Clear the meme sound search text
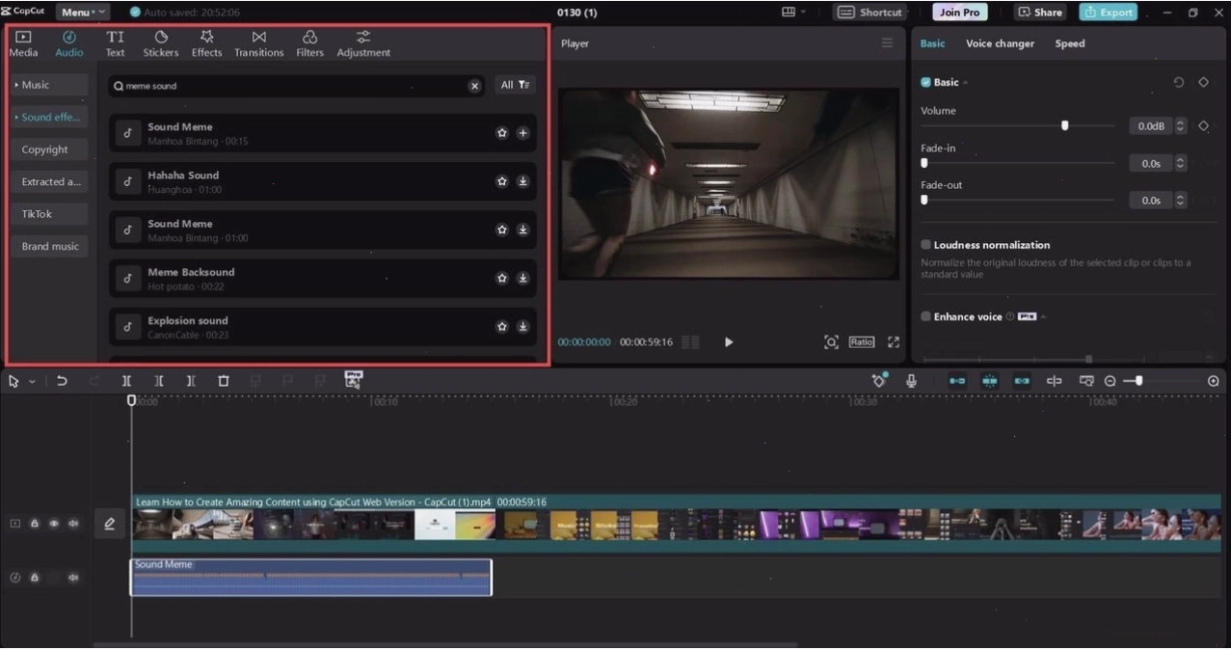Screen dimensions: 1231x650 tap(474, 86)
